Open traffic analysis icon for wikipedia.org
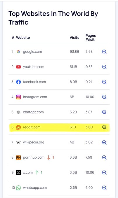This screenshot has height=198, width=118. (104, 142)
